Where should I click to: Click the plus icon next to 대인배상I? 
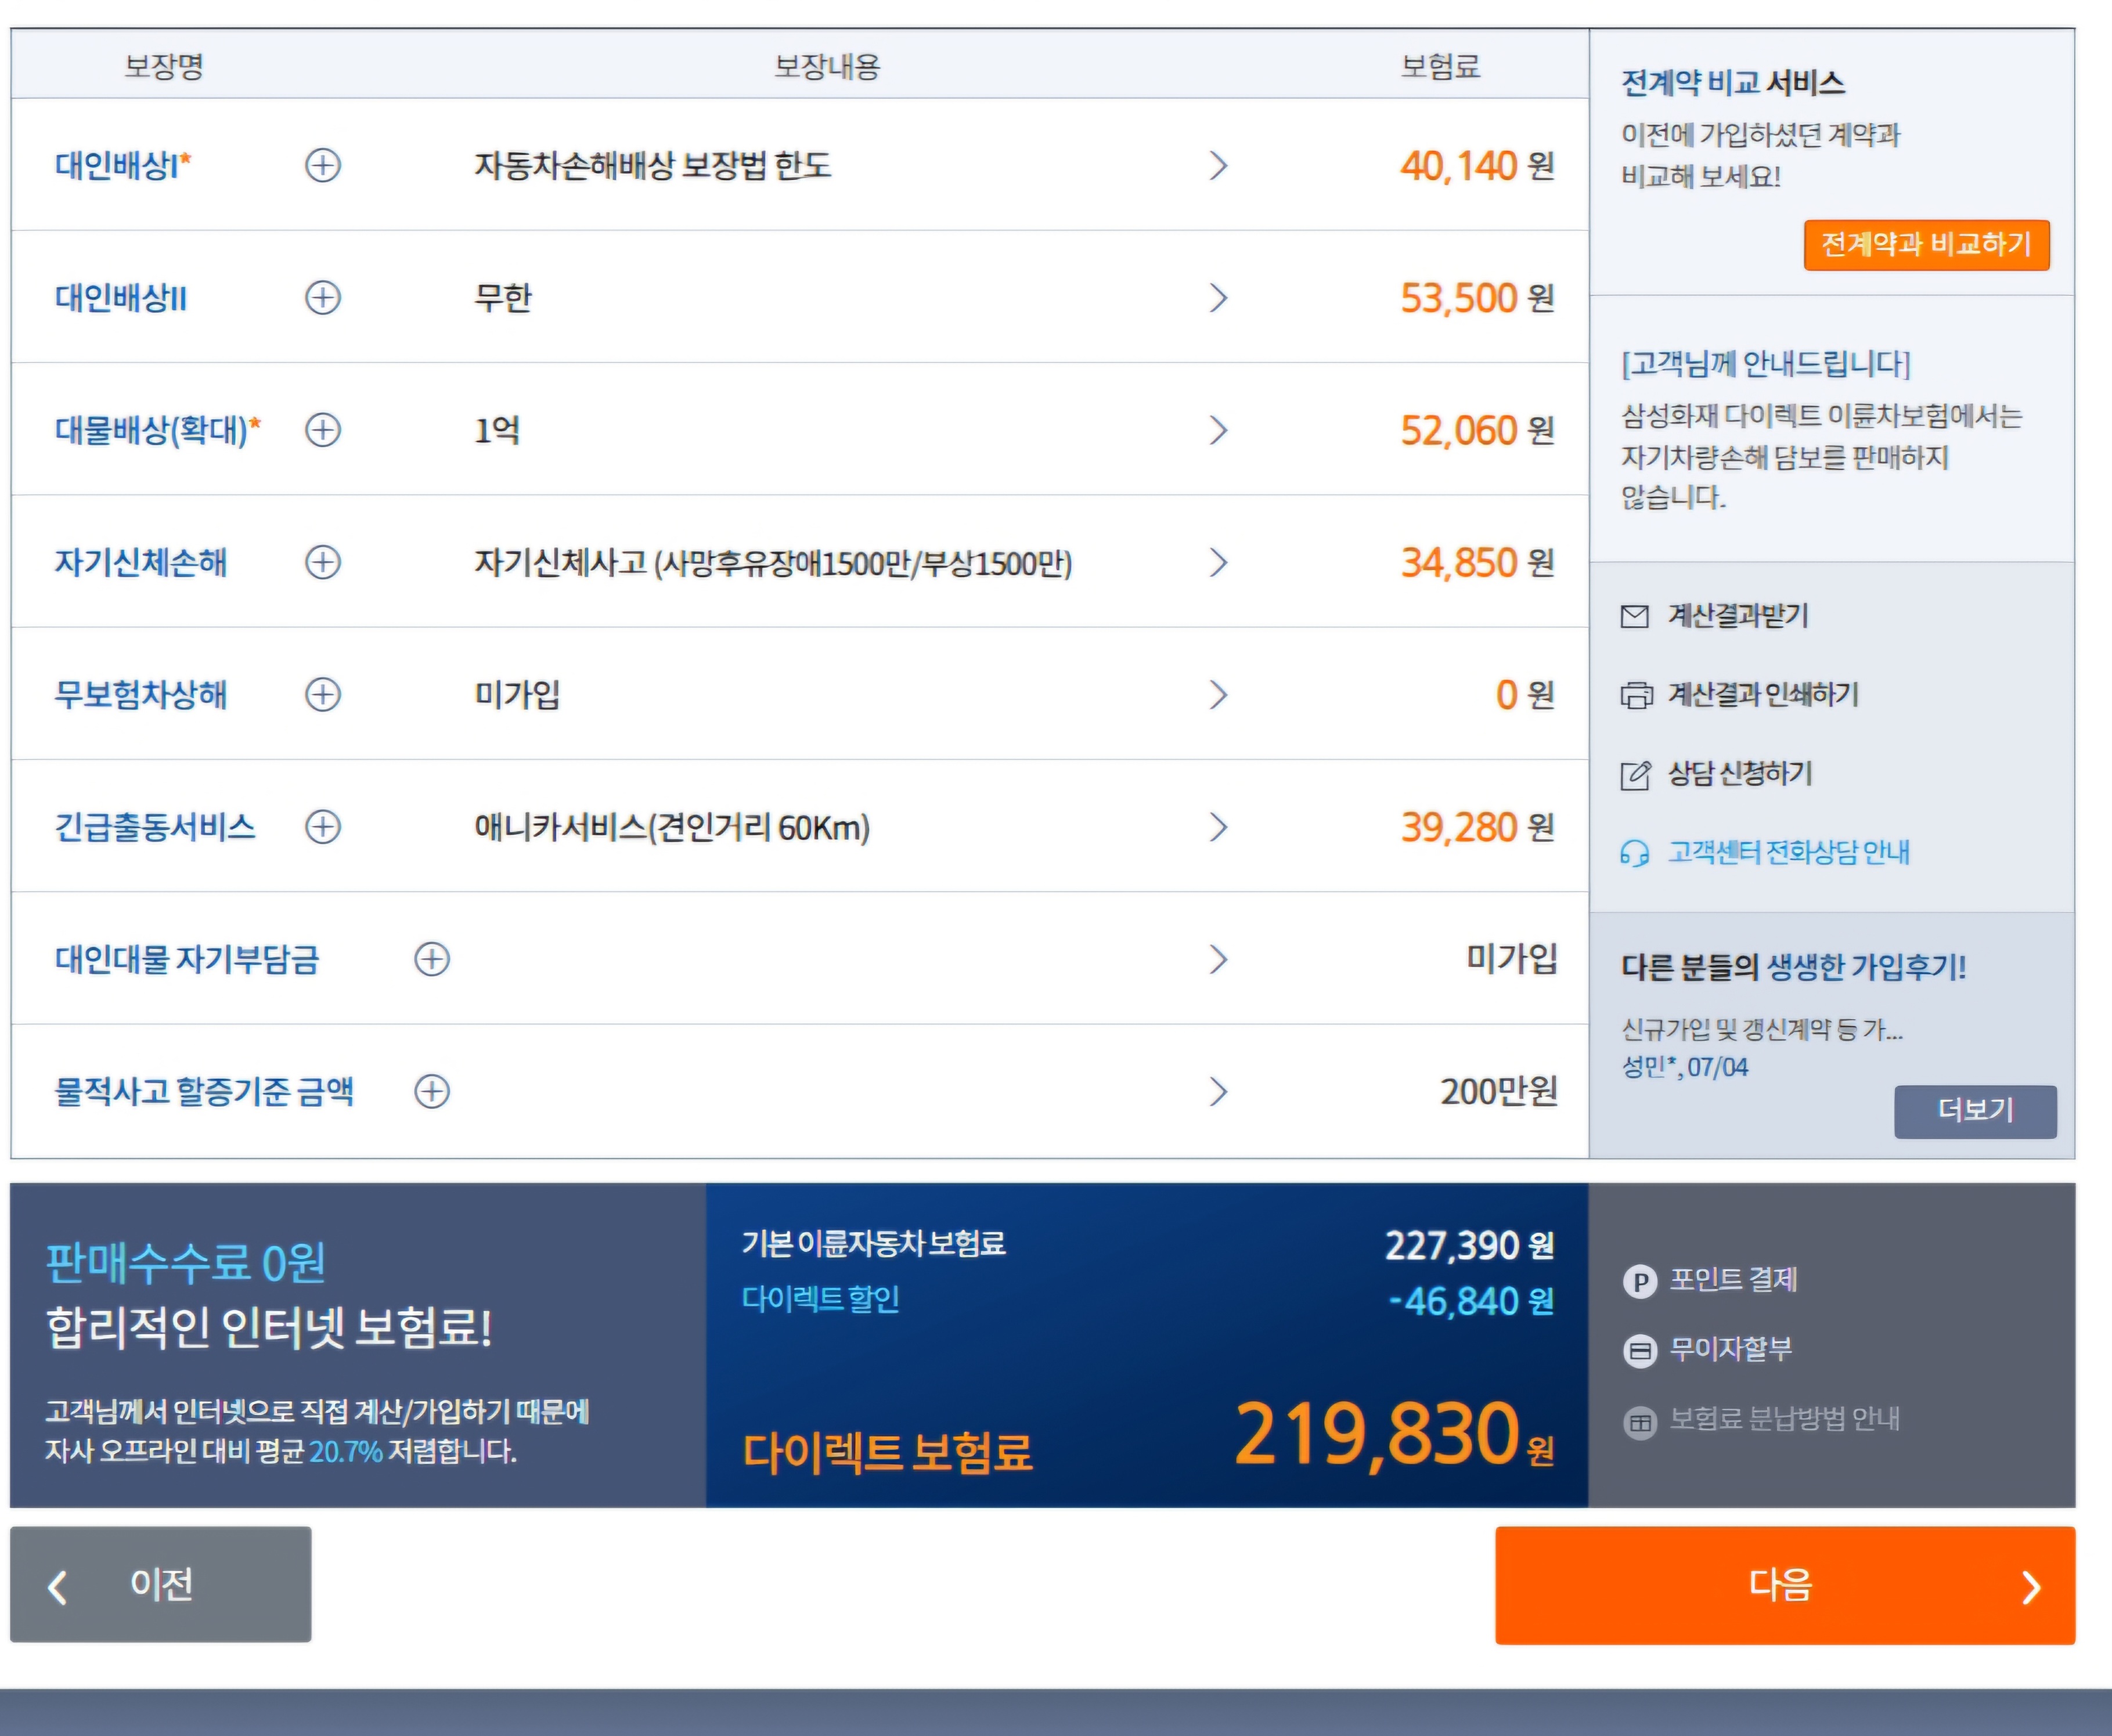click(x=322, y=165)
